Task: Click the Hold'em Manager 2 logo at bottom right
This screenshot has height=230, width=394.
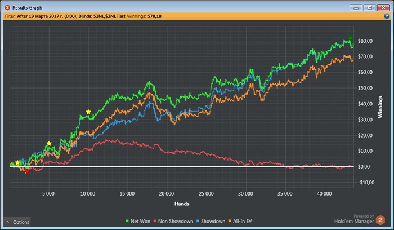Action: pos(380,220)
